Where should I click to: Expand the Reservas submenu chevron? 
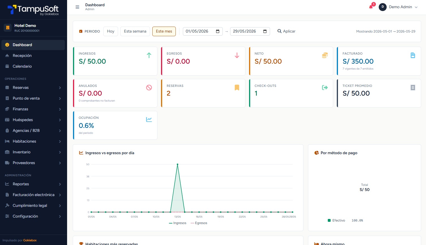(x=60, y=88)
